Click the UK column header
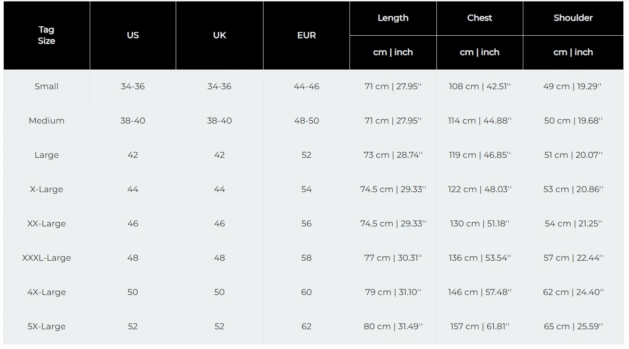This screenshot has height=349, width=629. [219, 35]
